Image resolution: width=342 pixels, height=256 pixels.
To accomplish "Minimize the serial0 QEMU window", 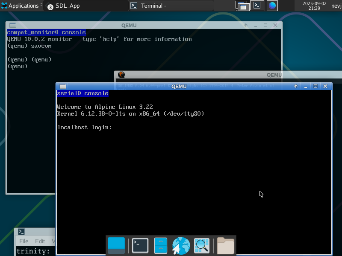I will click(x=306, y=86).
